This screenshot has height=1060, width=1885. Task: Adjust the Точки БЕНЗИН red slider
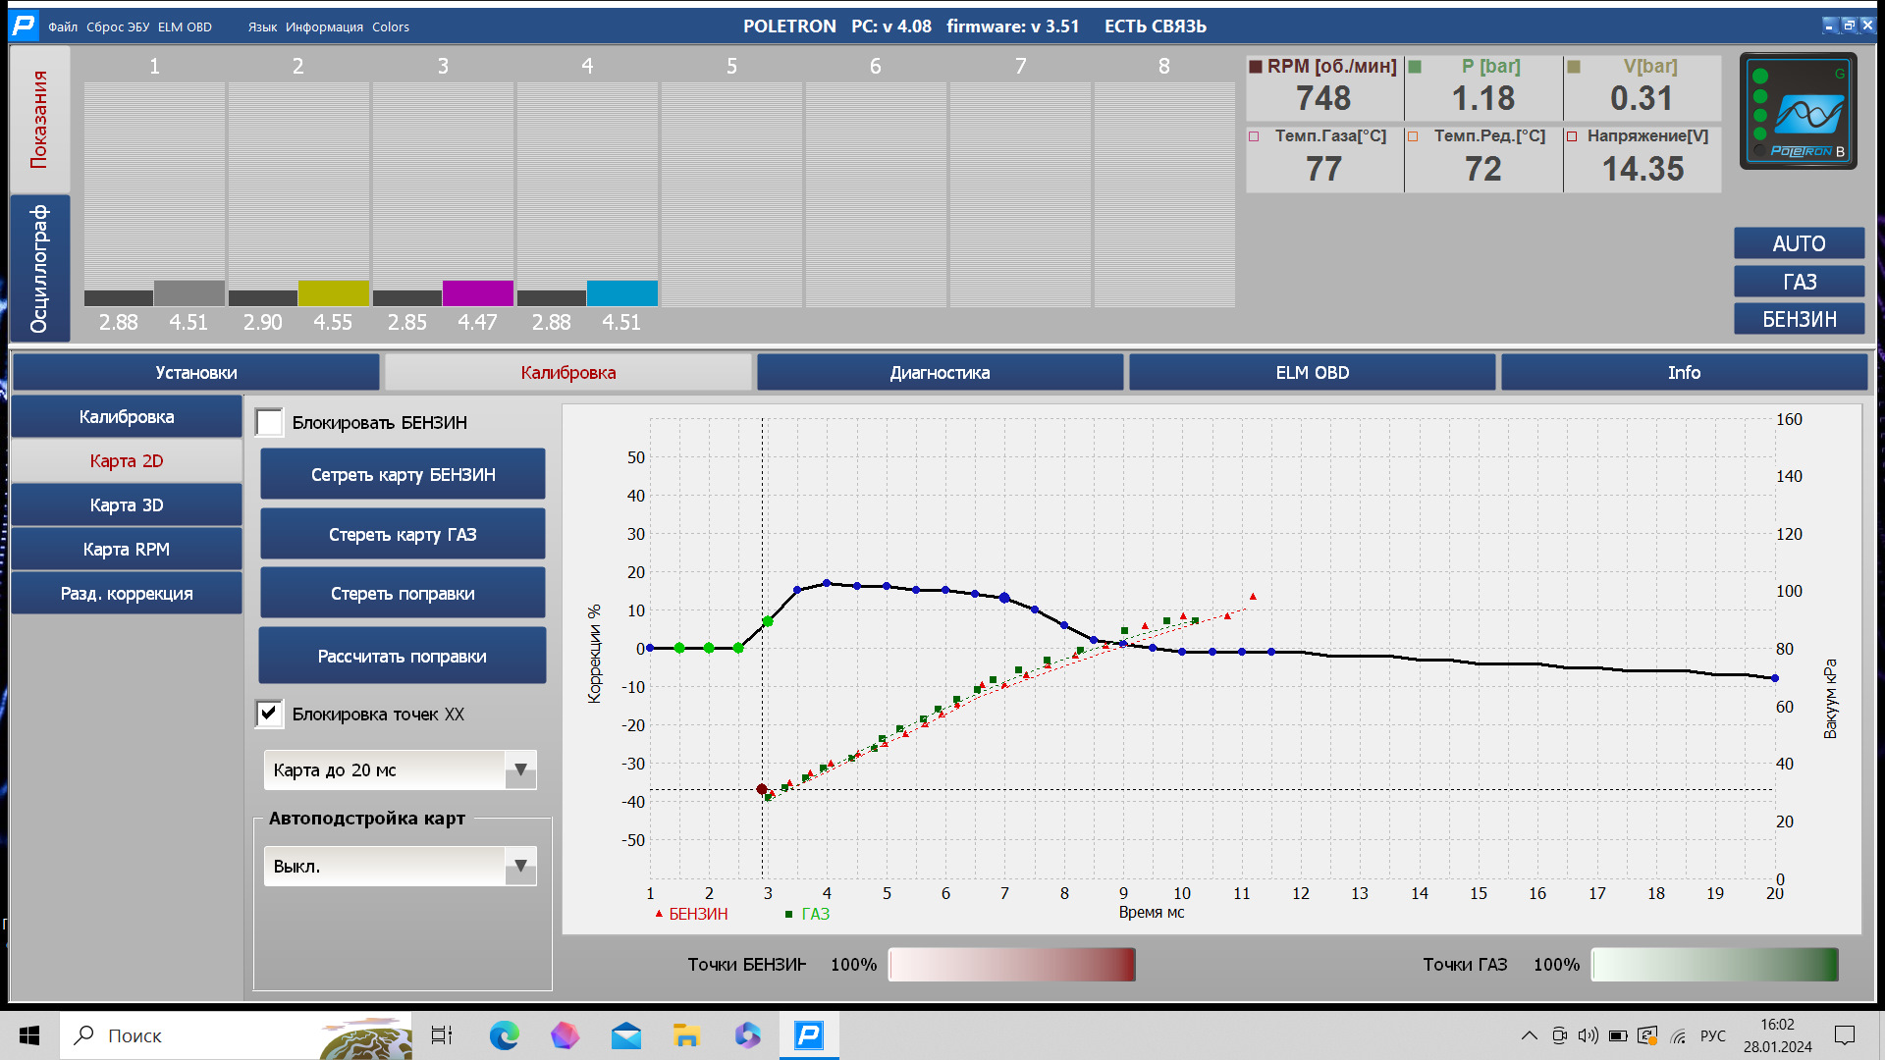point(1012,965)
